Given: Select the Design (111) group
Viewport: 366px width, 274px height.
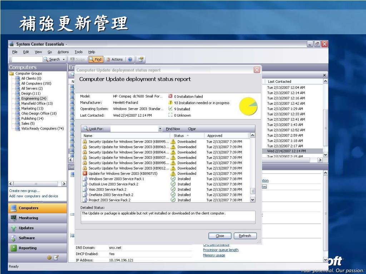Looking at the screenshot, I should (x=31, y=93).
